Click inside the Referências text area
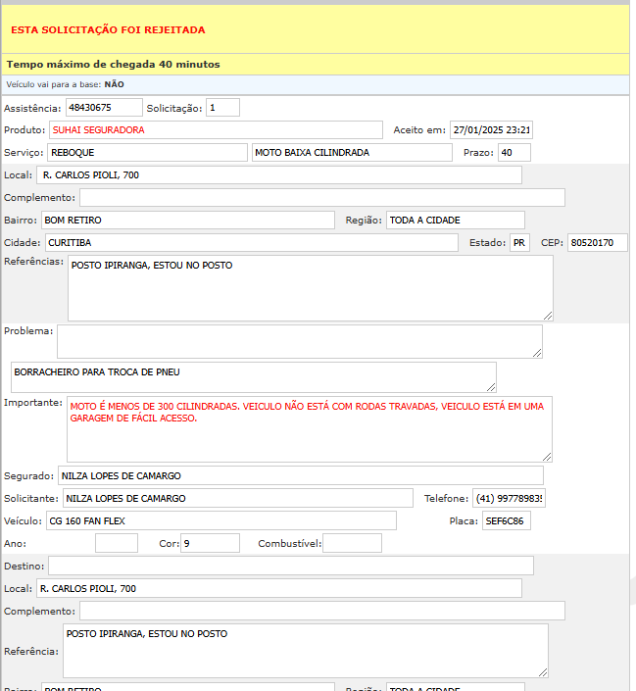This screenshot has height=691, width=636. 310,287
